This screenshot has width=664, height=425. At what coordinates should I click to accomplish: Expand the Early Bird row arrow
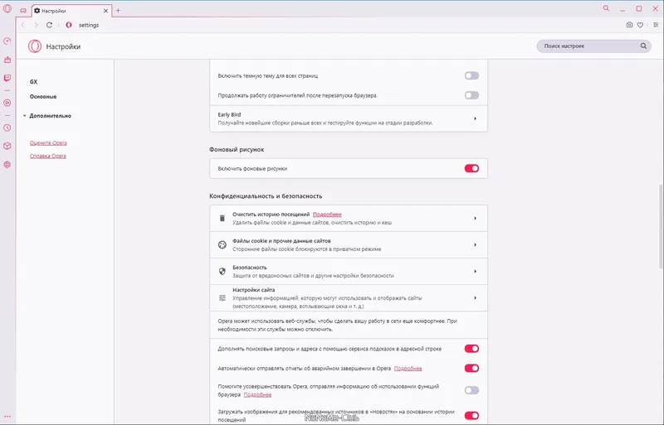pos(475,118)
